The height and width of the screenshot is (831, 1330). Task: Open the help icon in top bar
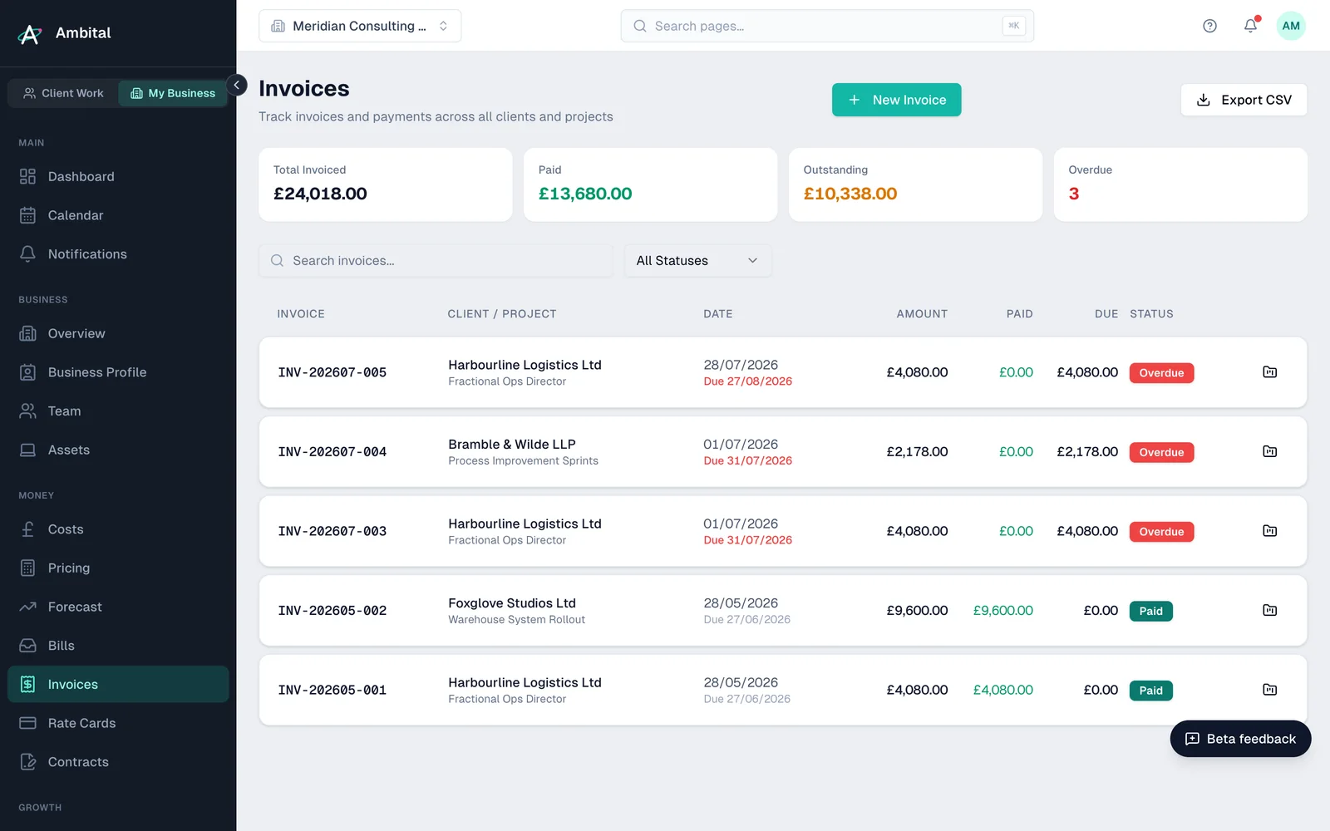[x=1209, y=26]
